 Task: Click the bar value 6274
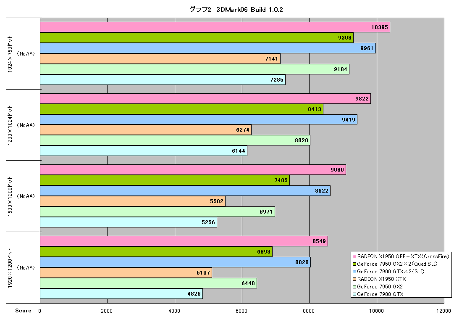pyautogui.click(x=243, y=130)
